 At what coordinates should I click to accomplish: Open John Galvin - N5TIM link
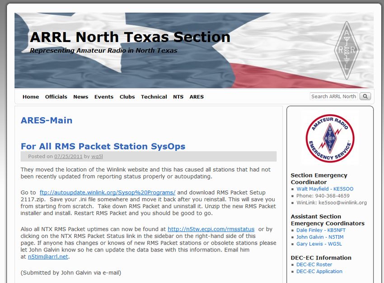320,237
